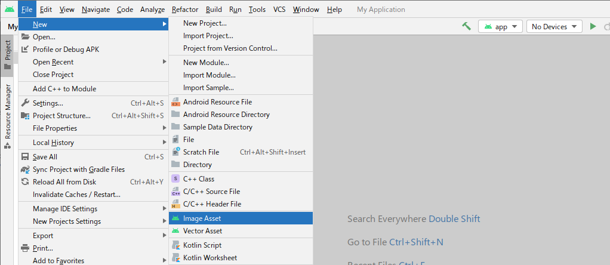Click the Project Structure icon

(25, 116)
